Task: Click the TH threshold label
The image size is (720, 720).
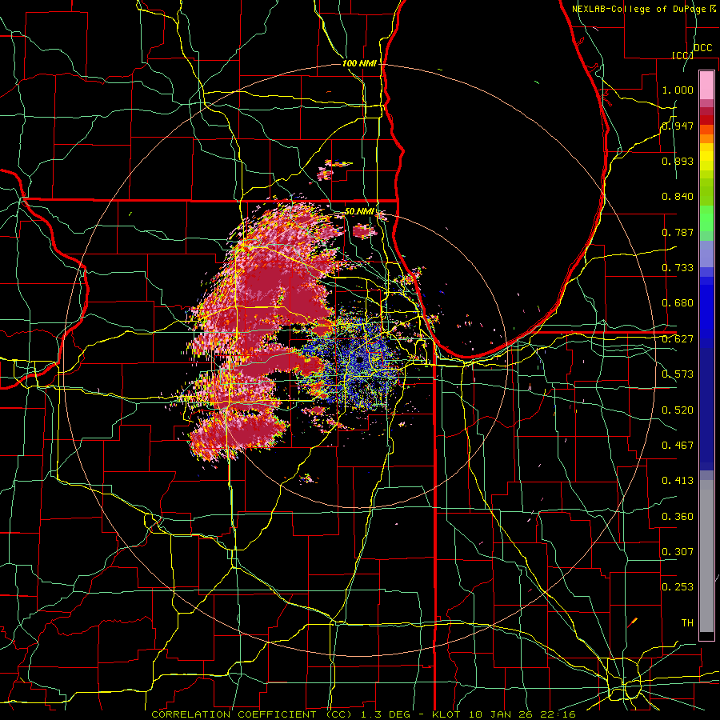Action: coord(687,623)
